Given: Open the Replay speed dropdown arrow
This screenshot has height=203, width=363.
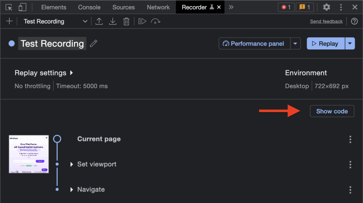Looking at the screenshot, I should 350,44.
